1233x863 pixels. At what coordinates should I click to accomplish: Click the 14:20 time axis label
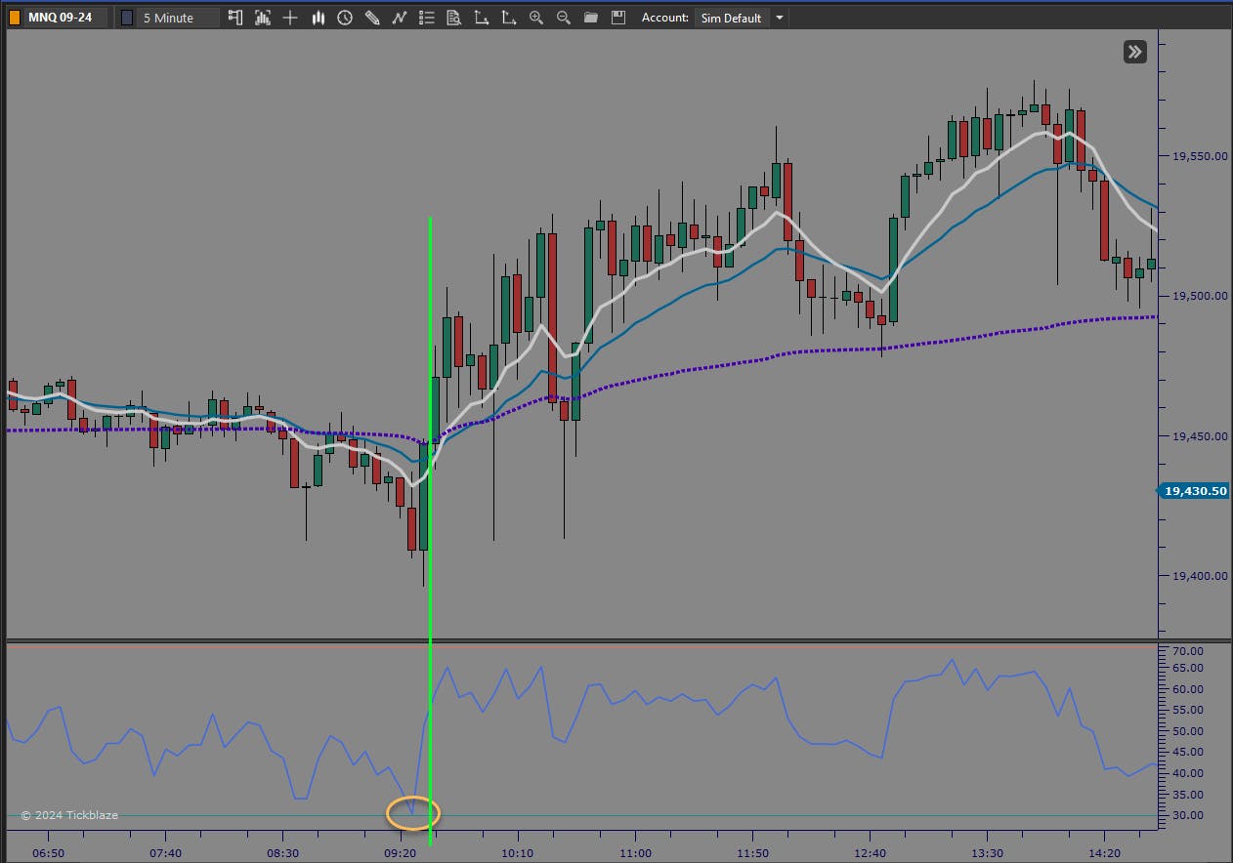click(x=1105, y=852)
